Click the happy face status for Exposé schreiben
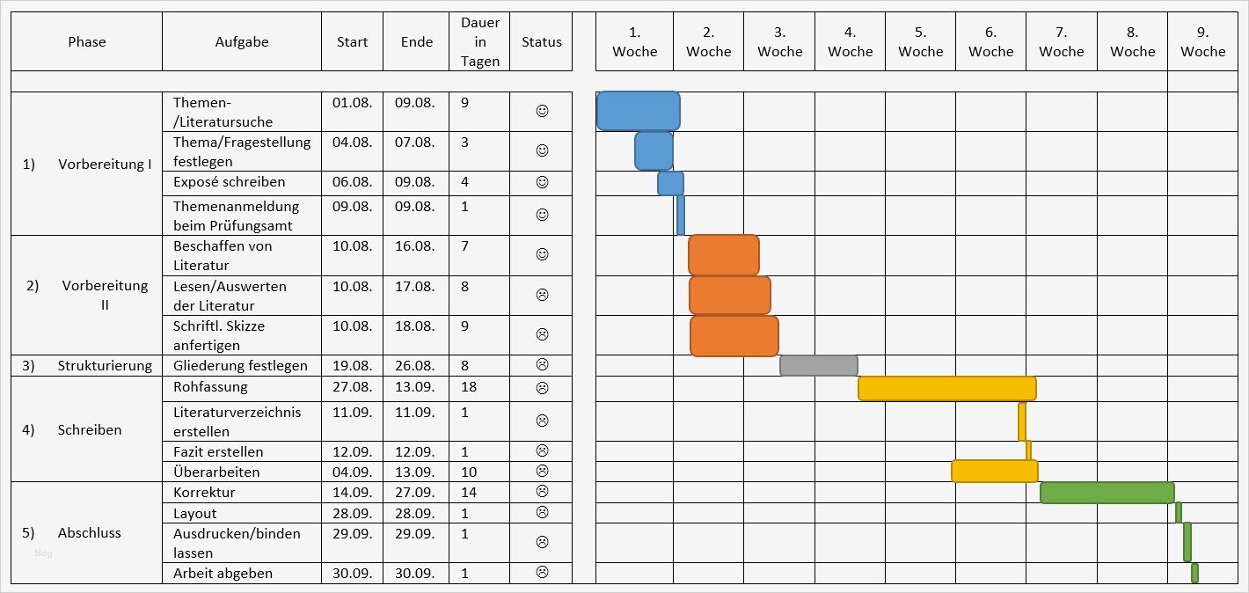This screenshot has width=1249, height=593. [542, 182]
